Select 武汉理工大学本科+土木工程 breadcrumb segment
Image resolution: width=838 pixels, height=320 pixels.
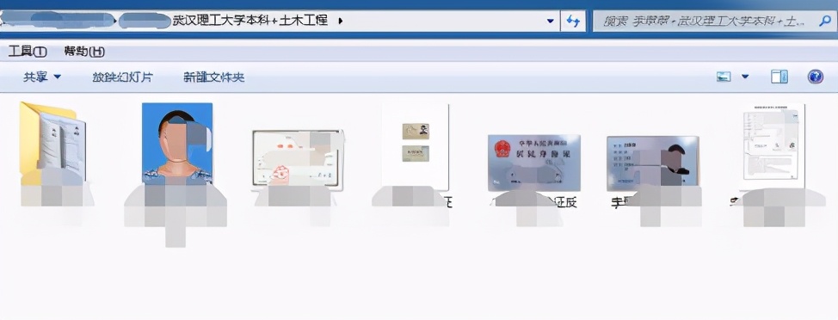tap(250, 22)
